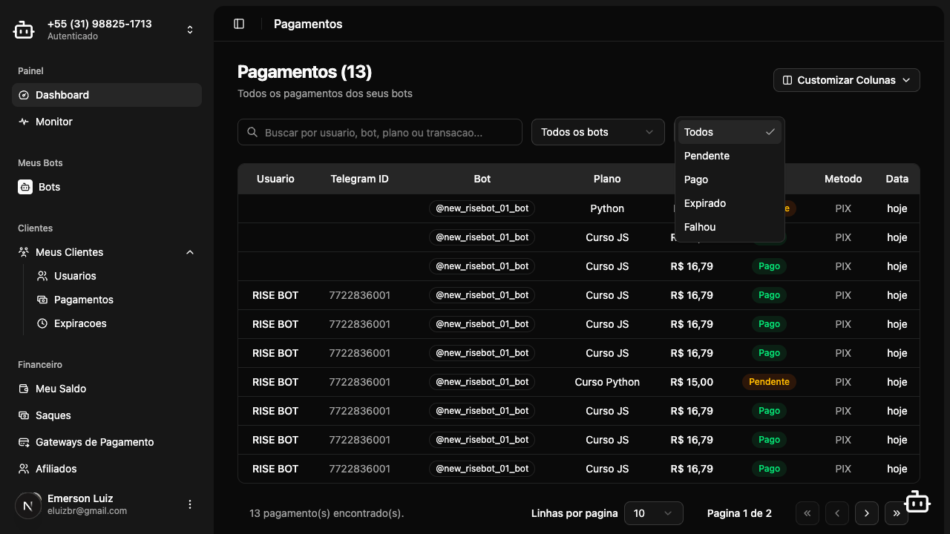Click the Curso Python plan cell
Viewport: 950px width, 534px height.
(607, 382)
